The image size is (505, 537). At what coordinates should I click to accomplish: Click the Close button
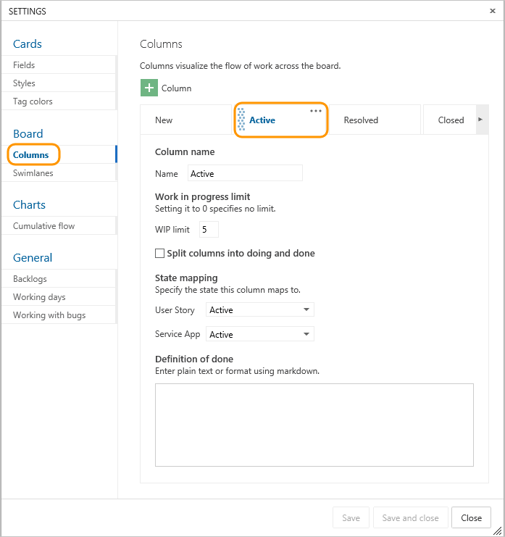click(471, 517)
